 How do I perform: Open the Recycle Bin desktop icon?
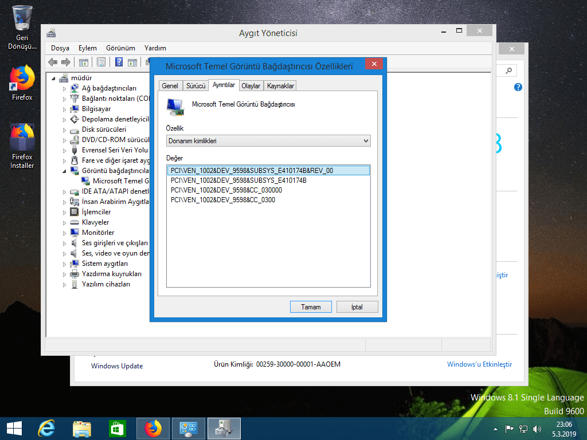22,28
